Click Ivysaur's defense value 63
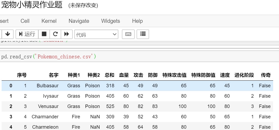 [x=155, y=96]
